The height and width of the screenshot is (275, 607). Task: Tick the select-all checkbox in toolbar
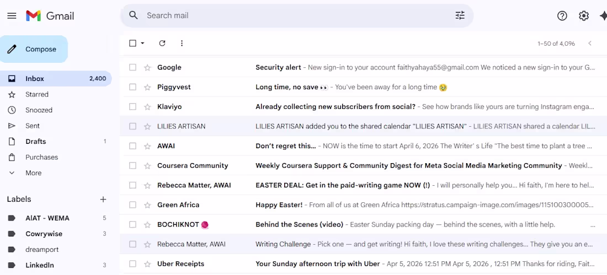tap(133, 44)
